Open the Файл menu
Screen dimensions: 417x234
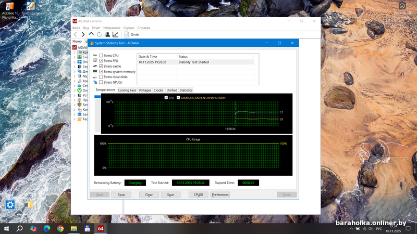76,28
